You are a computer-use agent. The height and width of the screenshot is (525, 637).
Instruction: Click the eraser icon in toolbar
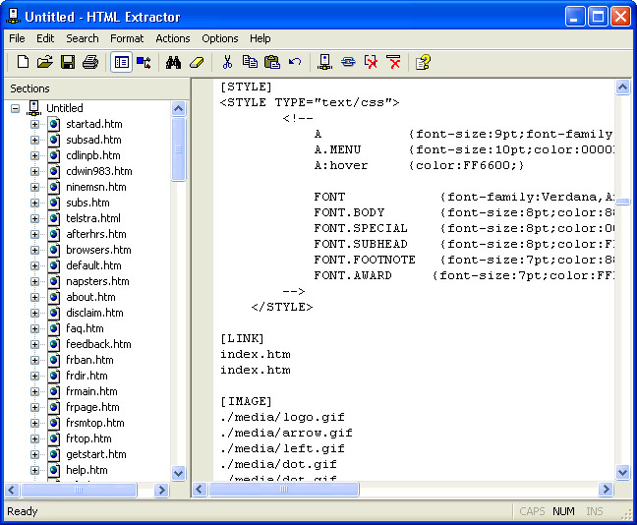click(x=196, y=62)
